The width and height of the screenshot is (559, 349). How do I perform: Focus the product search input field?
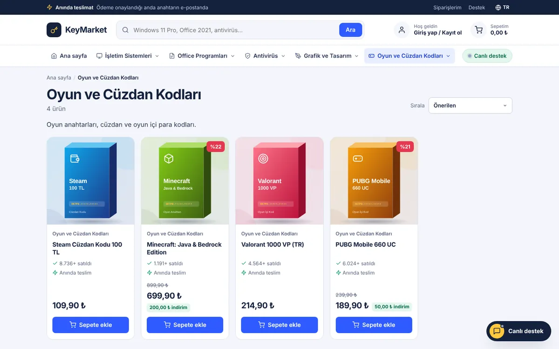(x=234, y=30)
